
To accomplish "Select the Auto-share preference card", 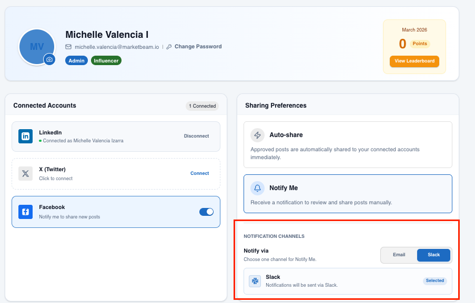I will [348, 145].
